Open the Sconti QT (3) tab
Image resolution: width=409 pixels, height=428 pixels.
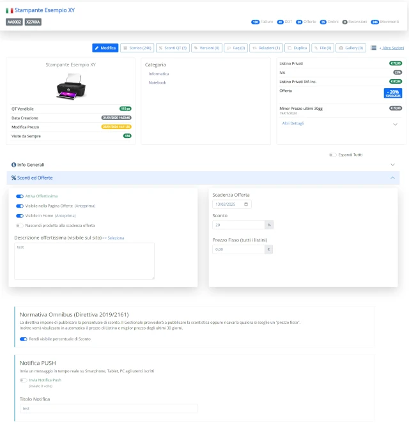[x=173, y=48]
